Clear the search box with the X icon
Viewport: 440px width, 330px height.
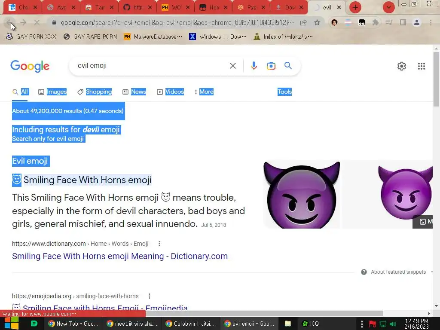click(233, 66)
